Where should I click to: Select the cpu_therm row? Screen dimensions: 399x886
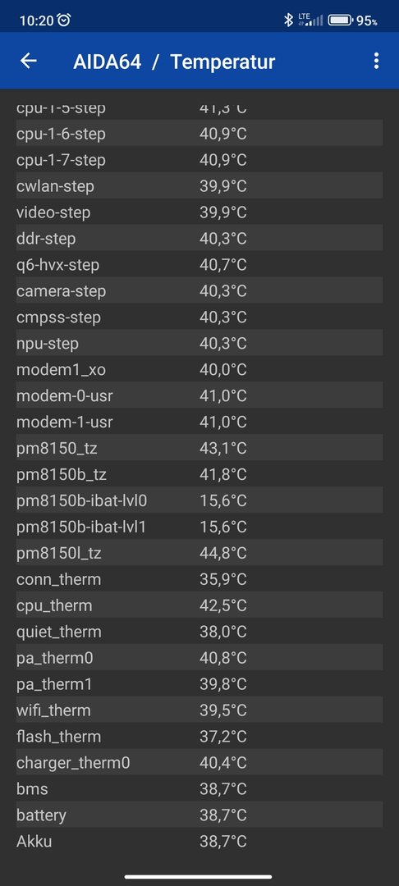point(199,605)
